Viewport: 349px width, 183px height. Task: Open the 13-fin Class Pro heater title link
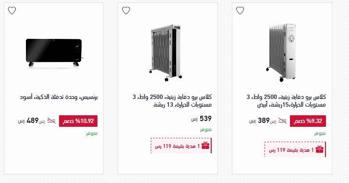(172, 101)
